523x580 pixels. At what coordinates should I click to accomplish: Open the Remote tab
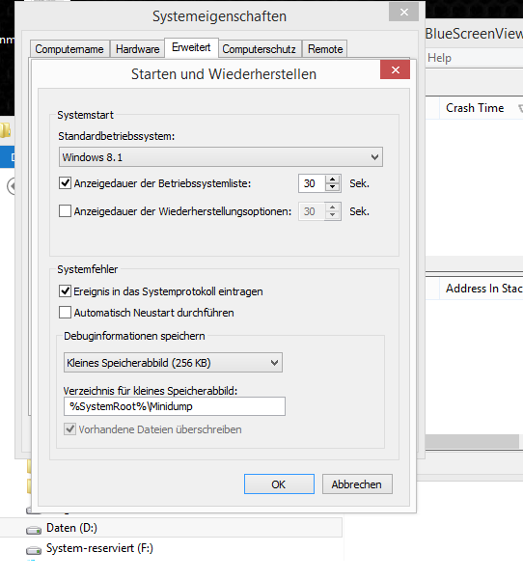[x=325, y=49]
